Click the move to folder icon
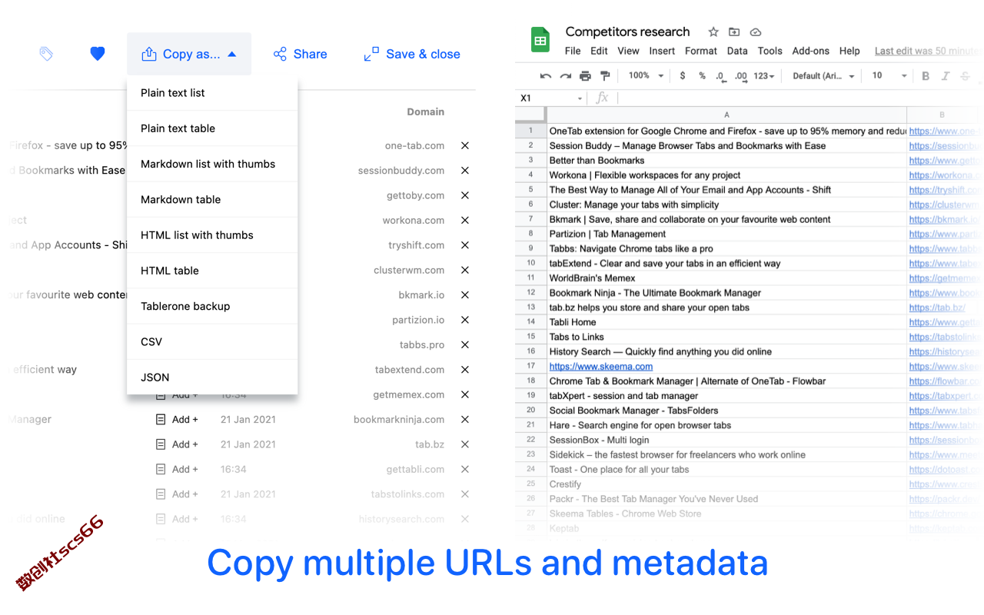Image resolution: width=984 pixels, height=615 pixels. click(734, 32)
